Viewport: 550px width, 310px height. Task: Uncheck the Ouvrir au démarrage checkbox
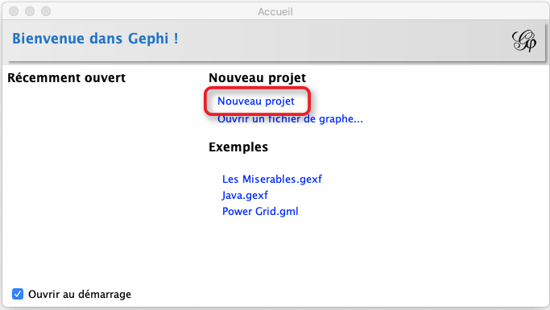tap(18, 294)
